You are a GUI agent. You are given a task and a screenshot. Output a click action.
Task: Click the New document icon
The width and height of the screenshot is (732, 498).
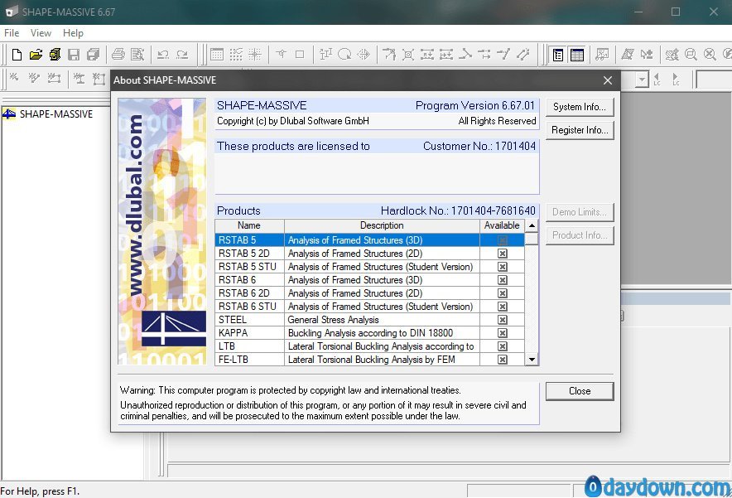(17, 55)
